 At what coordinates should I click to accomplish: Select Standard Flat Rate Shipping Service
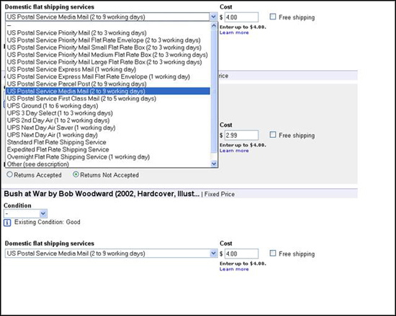pos(108,142)
